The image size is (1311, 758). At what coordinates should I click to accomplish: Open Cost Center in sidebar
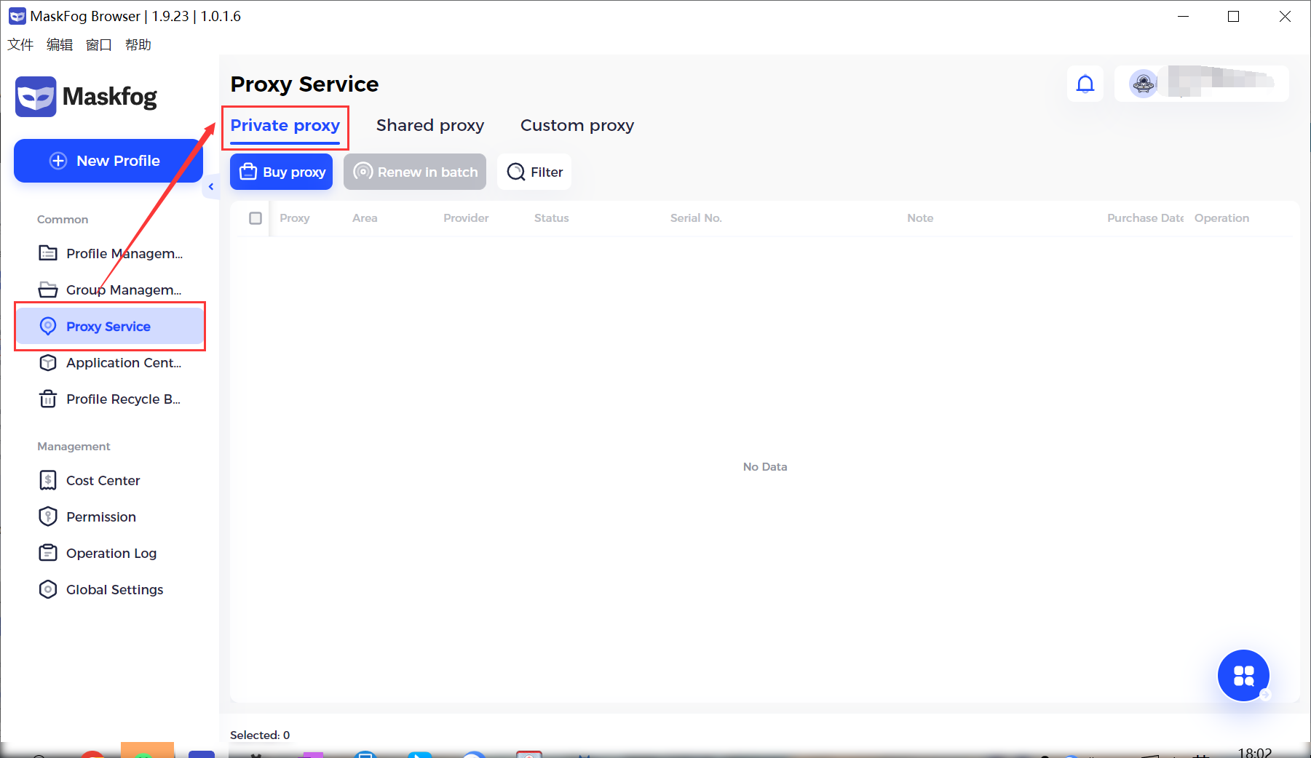[x=110, y=480]
